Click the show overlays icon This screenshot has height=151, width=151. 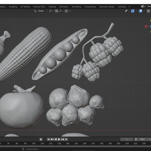tap(140, 11)
